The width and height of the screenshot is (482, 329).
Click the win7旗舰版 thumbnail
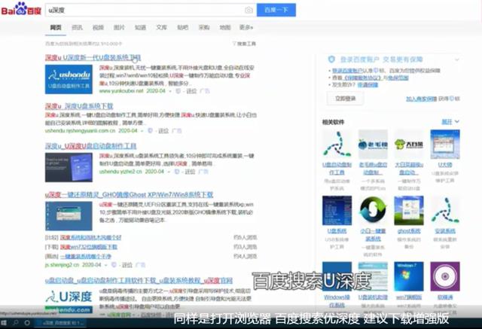(409, 276)
